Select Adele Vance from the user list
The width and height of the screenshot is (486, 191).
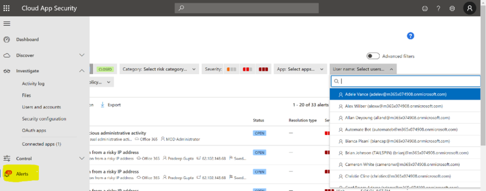click(x=405, y=94)
